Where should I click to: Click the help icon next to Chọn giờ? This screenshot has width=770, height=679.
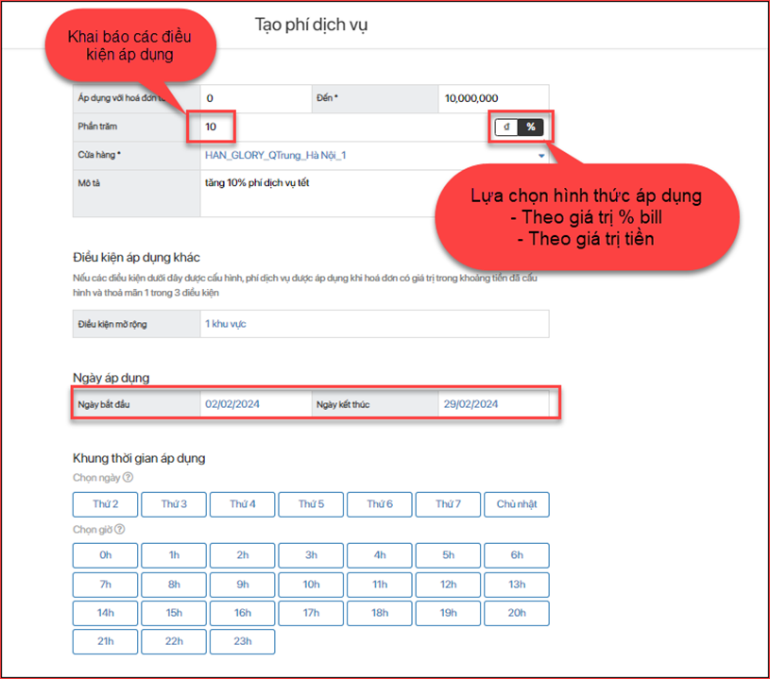pyautogui.click(x=120, y=529)
